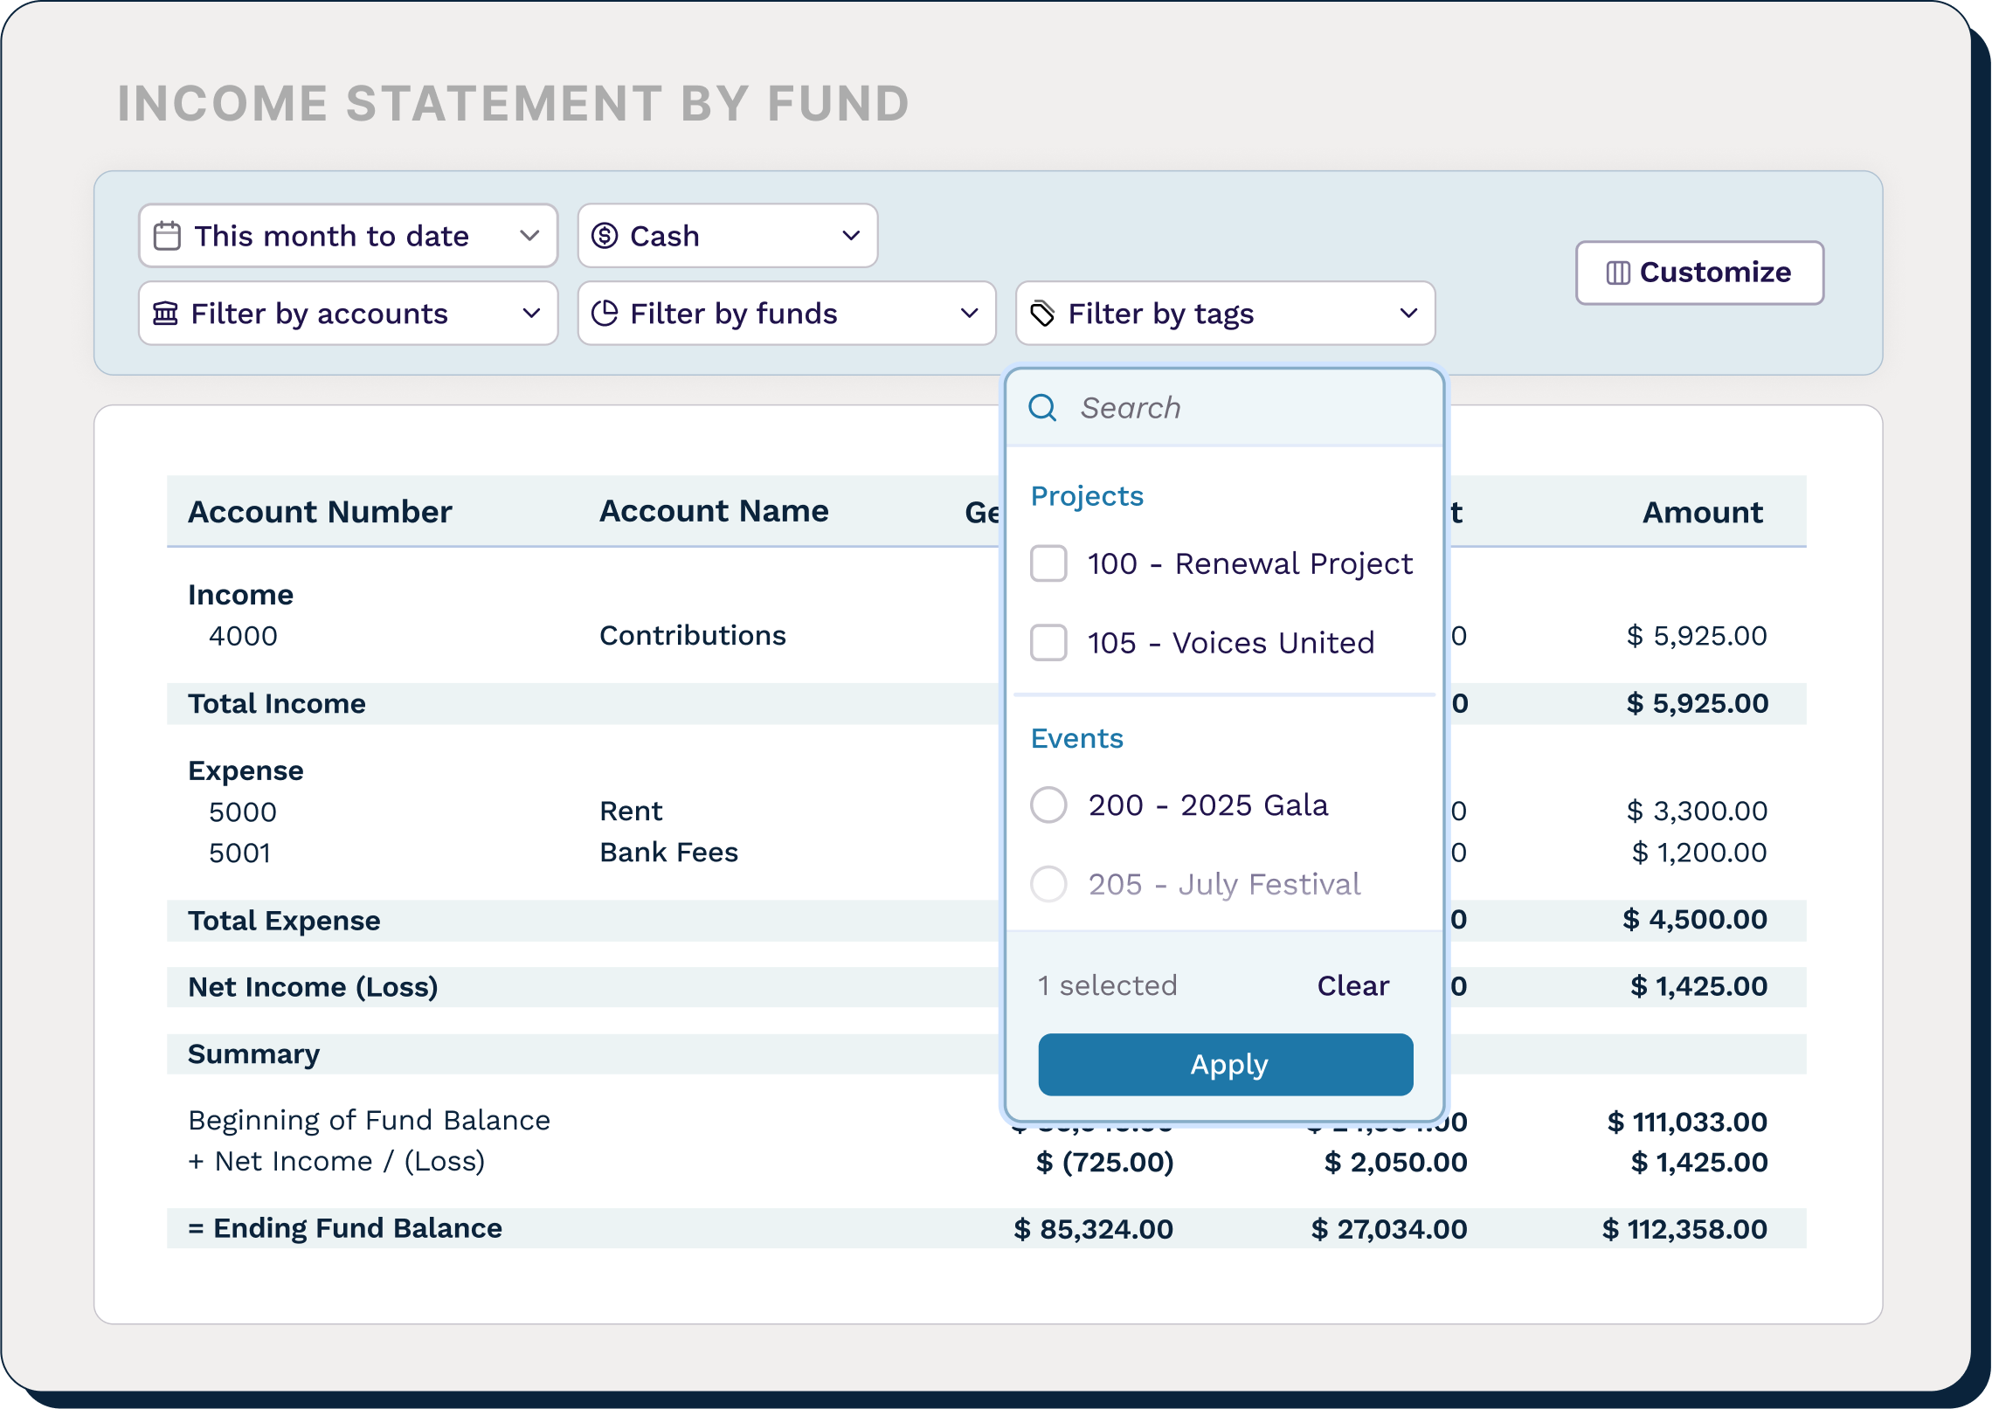This screenshot has width=1992, height=1409.
Task: Select the 205 - July Festival radio button
Action: click(x=1048, y=884)
